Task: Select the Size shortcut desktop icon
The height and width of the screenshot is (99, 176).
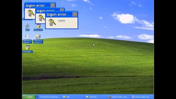Action: tap(28, 27)
